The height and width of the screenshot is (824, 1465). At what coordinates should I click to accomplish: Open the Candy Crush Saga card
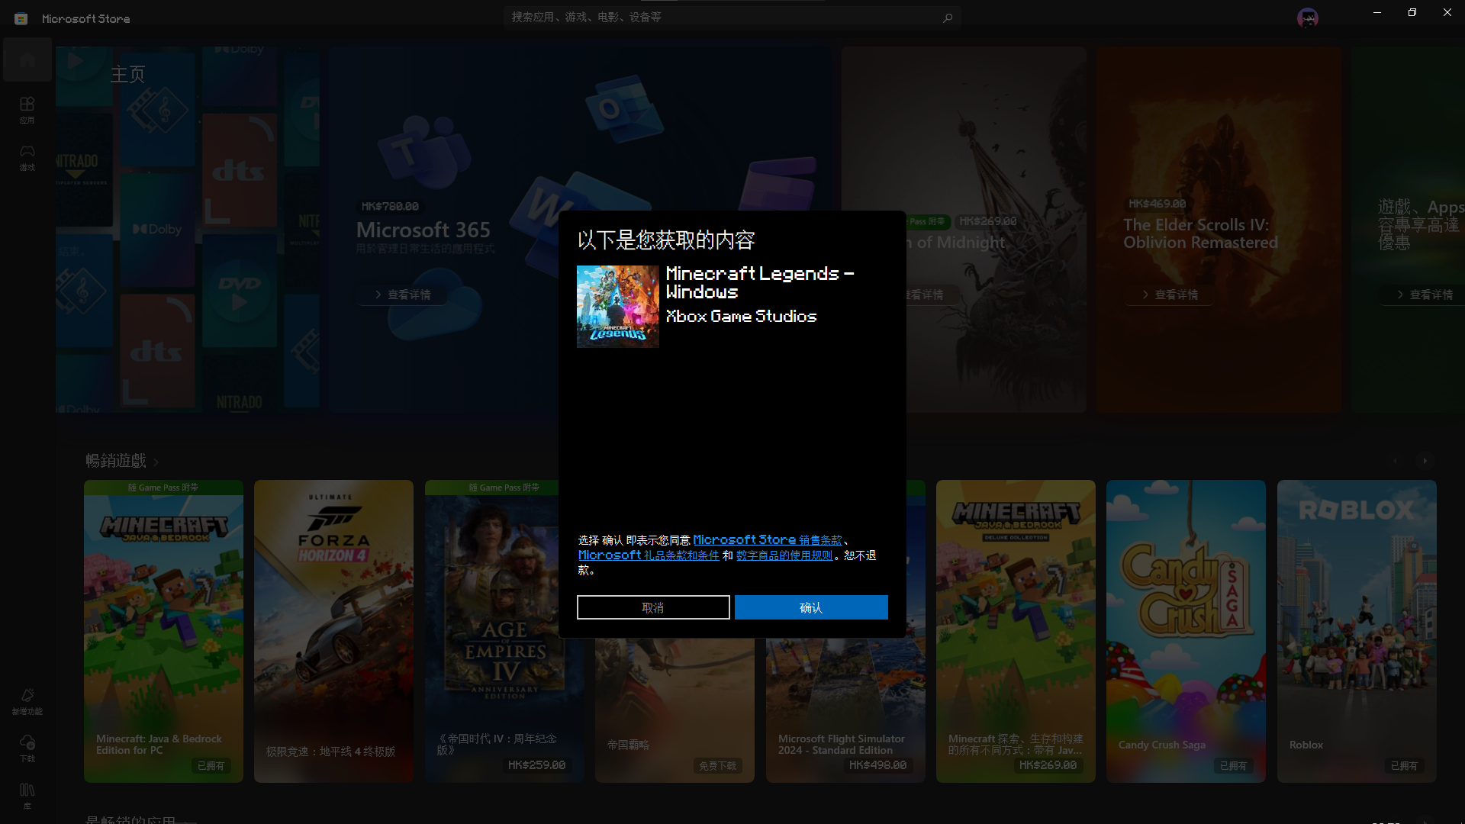[x=1186, y=631]
